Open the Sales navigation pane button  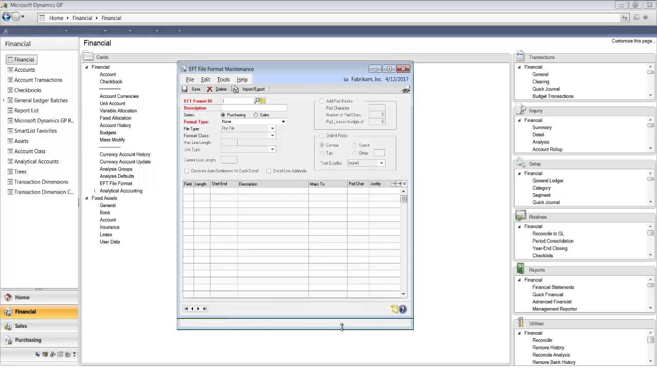point(39,326)
